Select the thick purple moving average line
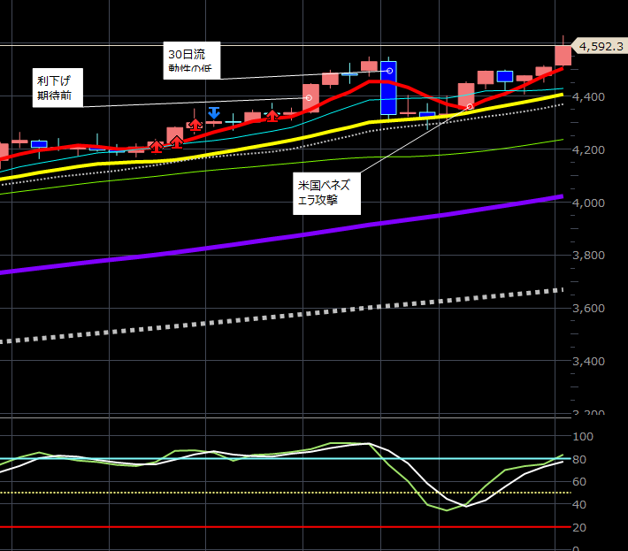Image resolution: width=628 pixels, height=551 pixels. click(x=265, y=240)
